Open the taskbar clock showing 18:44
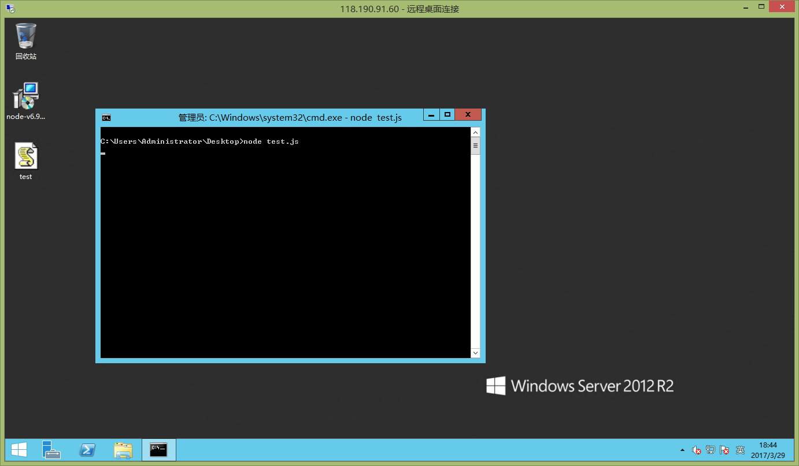 point(768,450)
